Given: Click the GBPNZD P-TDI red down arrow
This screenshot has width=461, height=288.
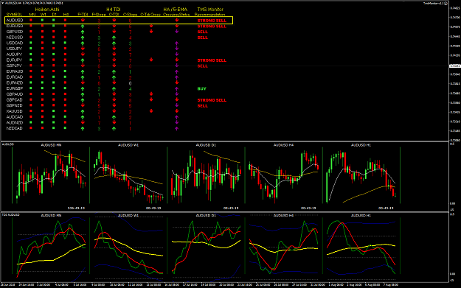Looking at the screenshot, I should [83, 105].
